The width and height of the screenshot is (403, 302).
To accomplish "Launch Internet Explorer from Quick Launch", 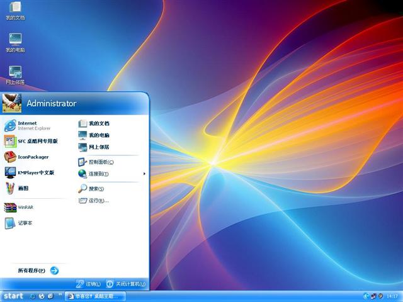I will point(33,296).
